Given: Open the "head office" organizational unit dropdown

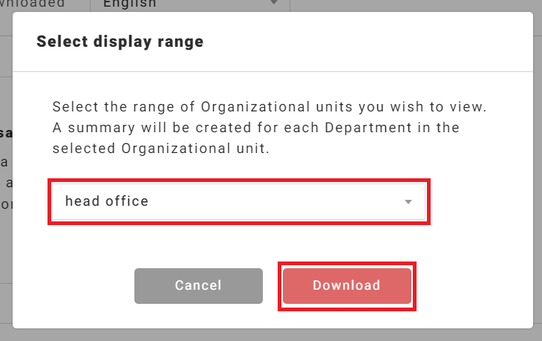Looking at the screenshot, I should tap(238, 201).
